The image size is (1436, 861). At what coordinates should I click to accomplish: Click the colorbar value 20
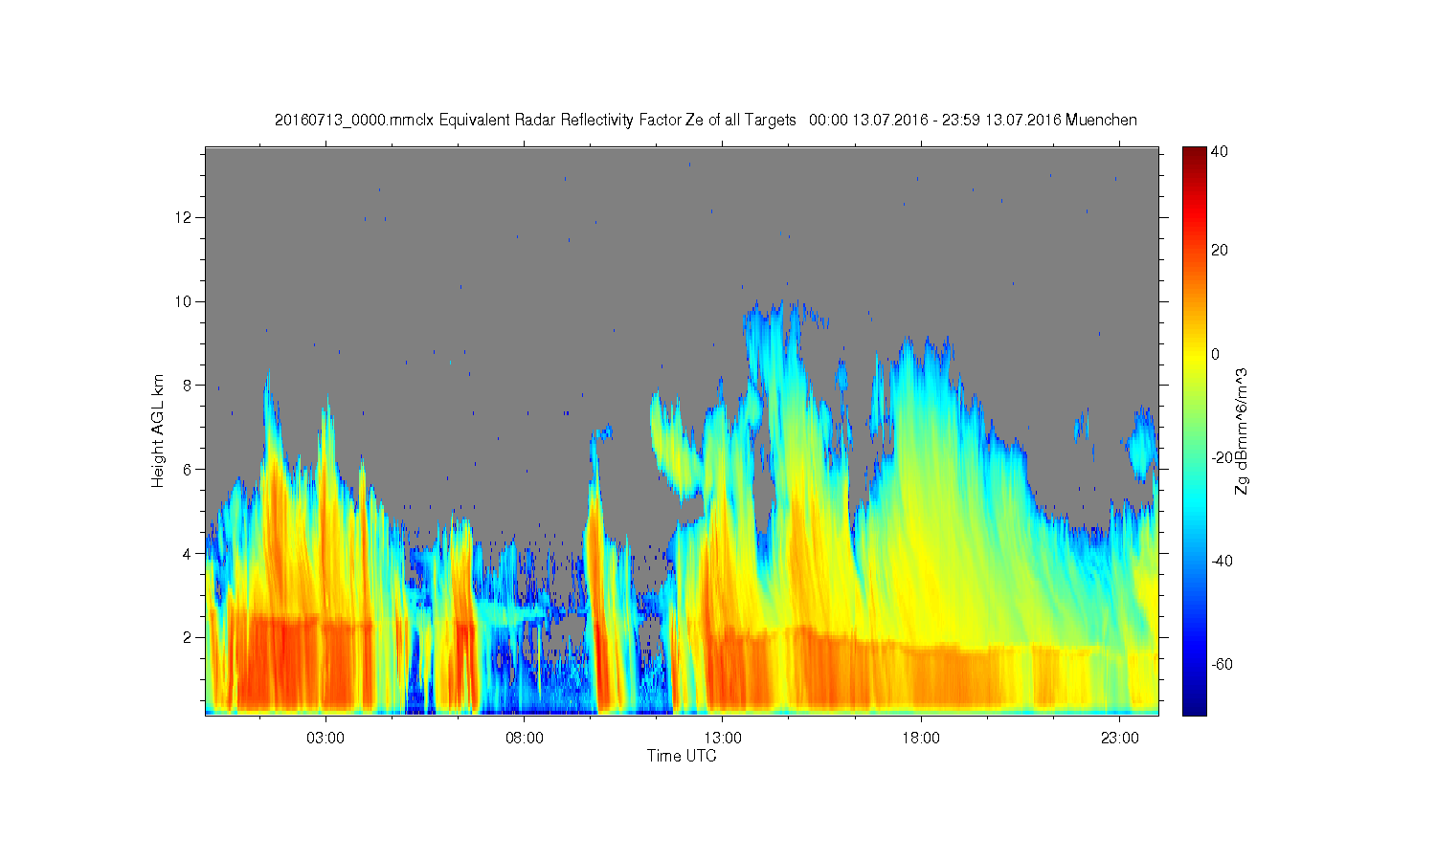1220,251
